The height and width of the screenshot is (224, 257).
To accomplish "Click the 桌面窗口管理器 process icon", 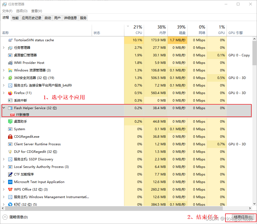I will tap(10, 55).
